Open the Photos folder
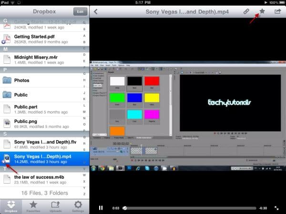This screenshot has height=214, width=286. [x=44, y=80]
